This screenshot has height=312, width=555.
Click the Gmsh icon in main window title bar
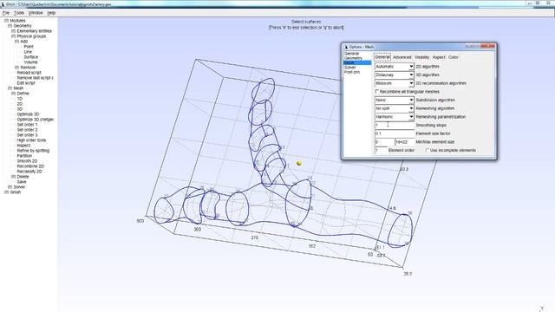pyautogui.click(x=3, y=4)
